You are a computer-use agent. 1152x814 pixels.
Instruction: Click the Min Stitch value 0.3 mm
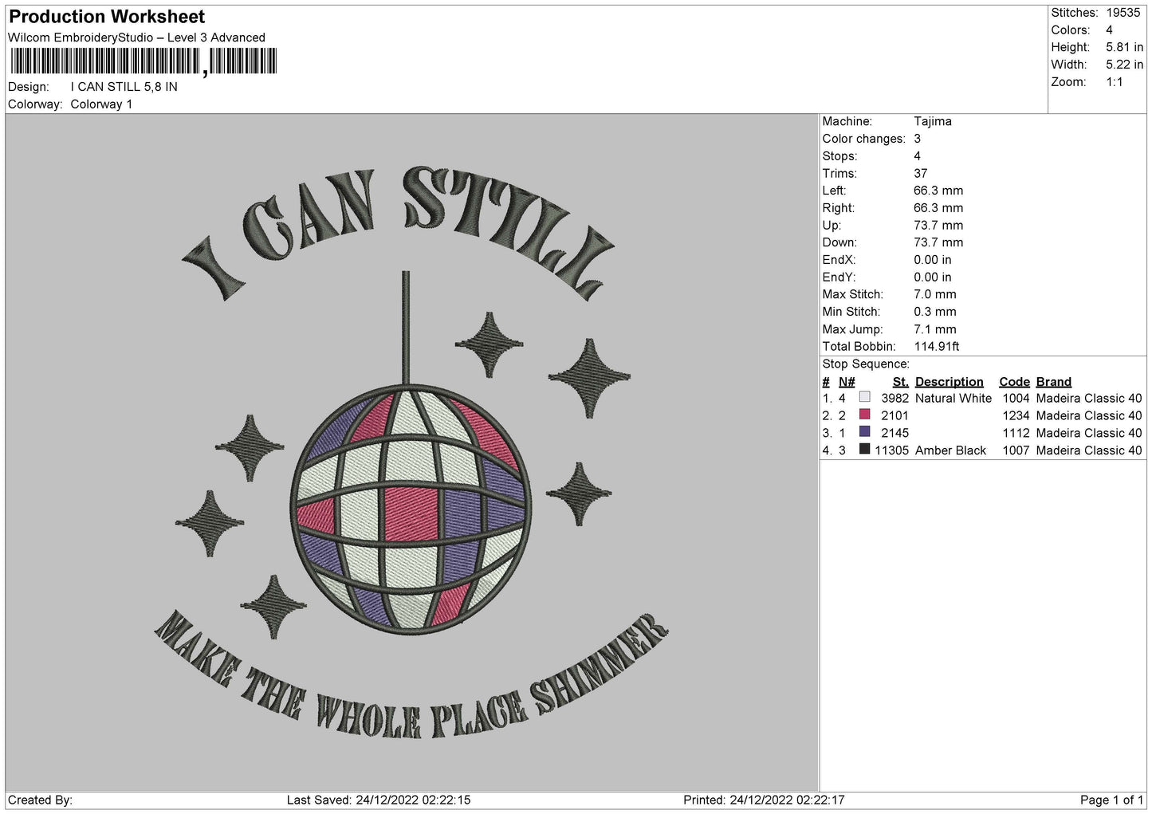934,312
